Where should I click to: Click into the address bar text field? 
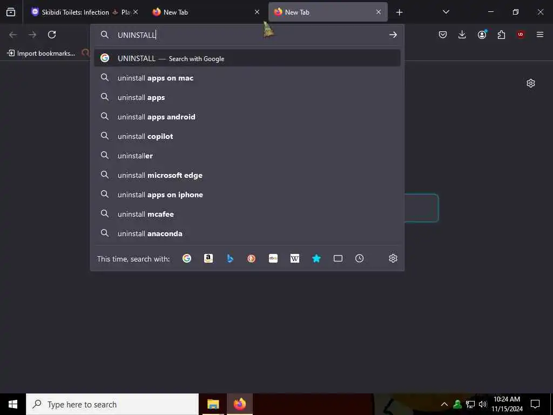tap(247, 35)
